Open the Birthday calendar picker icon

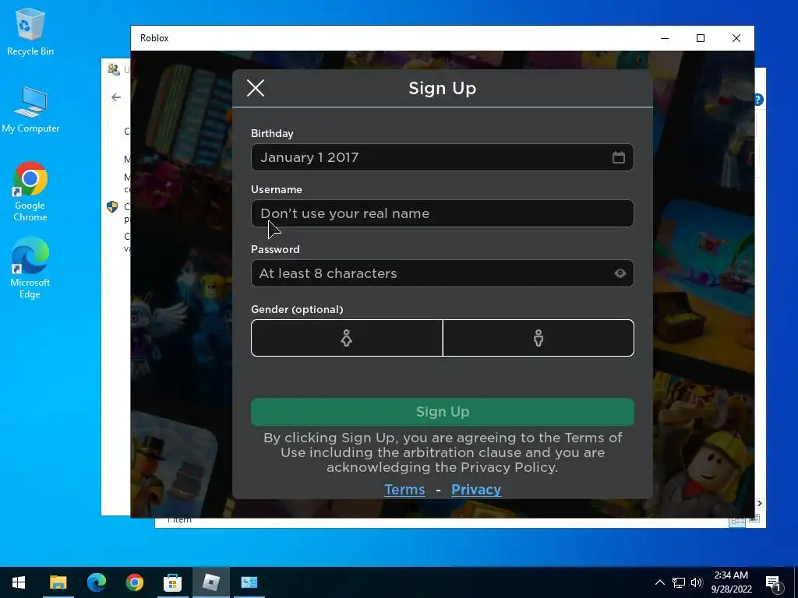click(618, 157)
